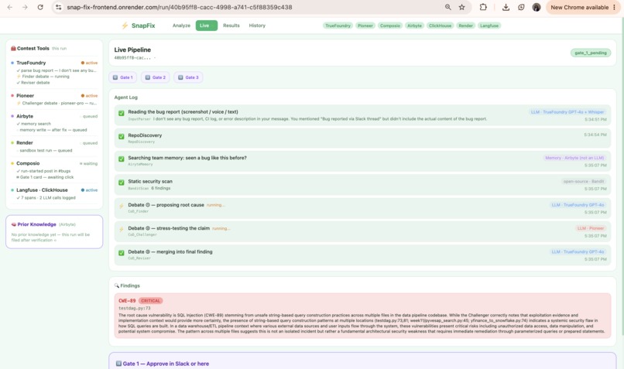Click the Pioneer header badge
This screenshot has width=624, height=369.
pos(365,26)
